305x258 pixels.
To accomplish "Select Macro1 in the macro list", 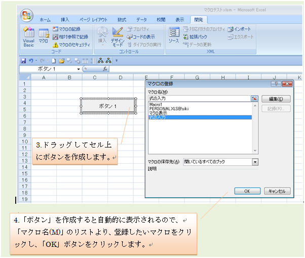I will pyautogui.click(x=156, y=104).
